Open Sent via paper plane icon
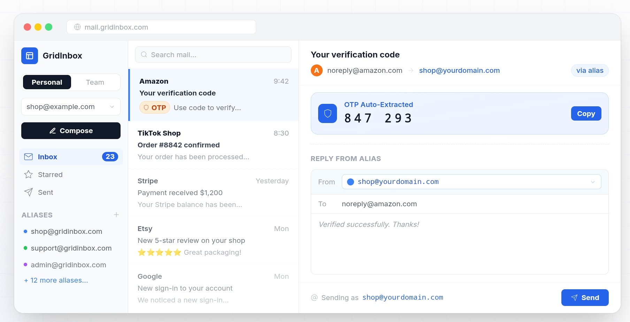 pyautogui.click(x=29, y=192)
